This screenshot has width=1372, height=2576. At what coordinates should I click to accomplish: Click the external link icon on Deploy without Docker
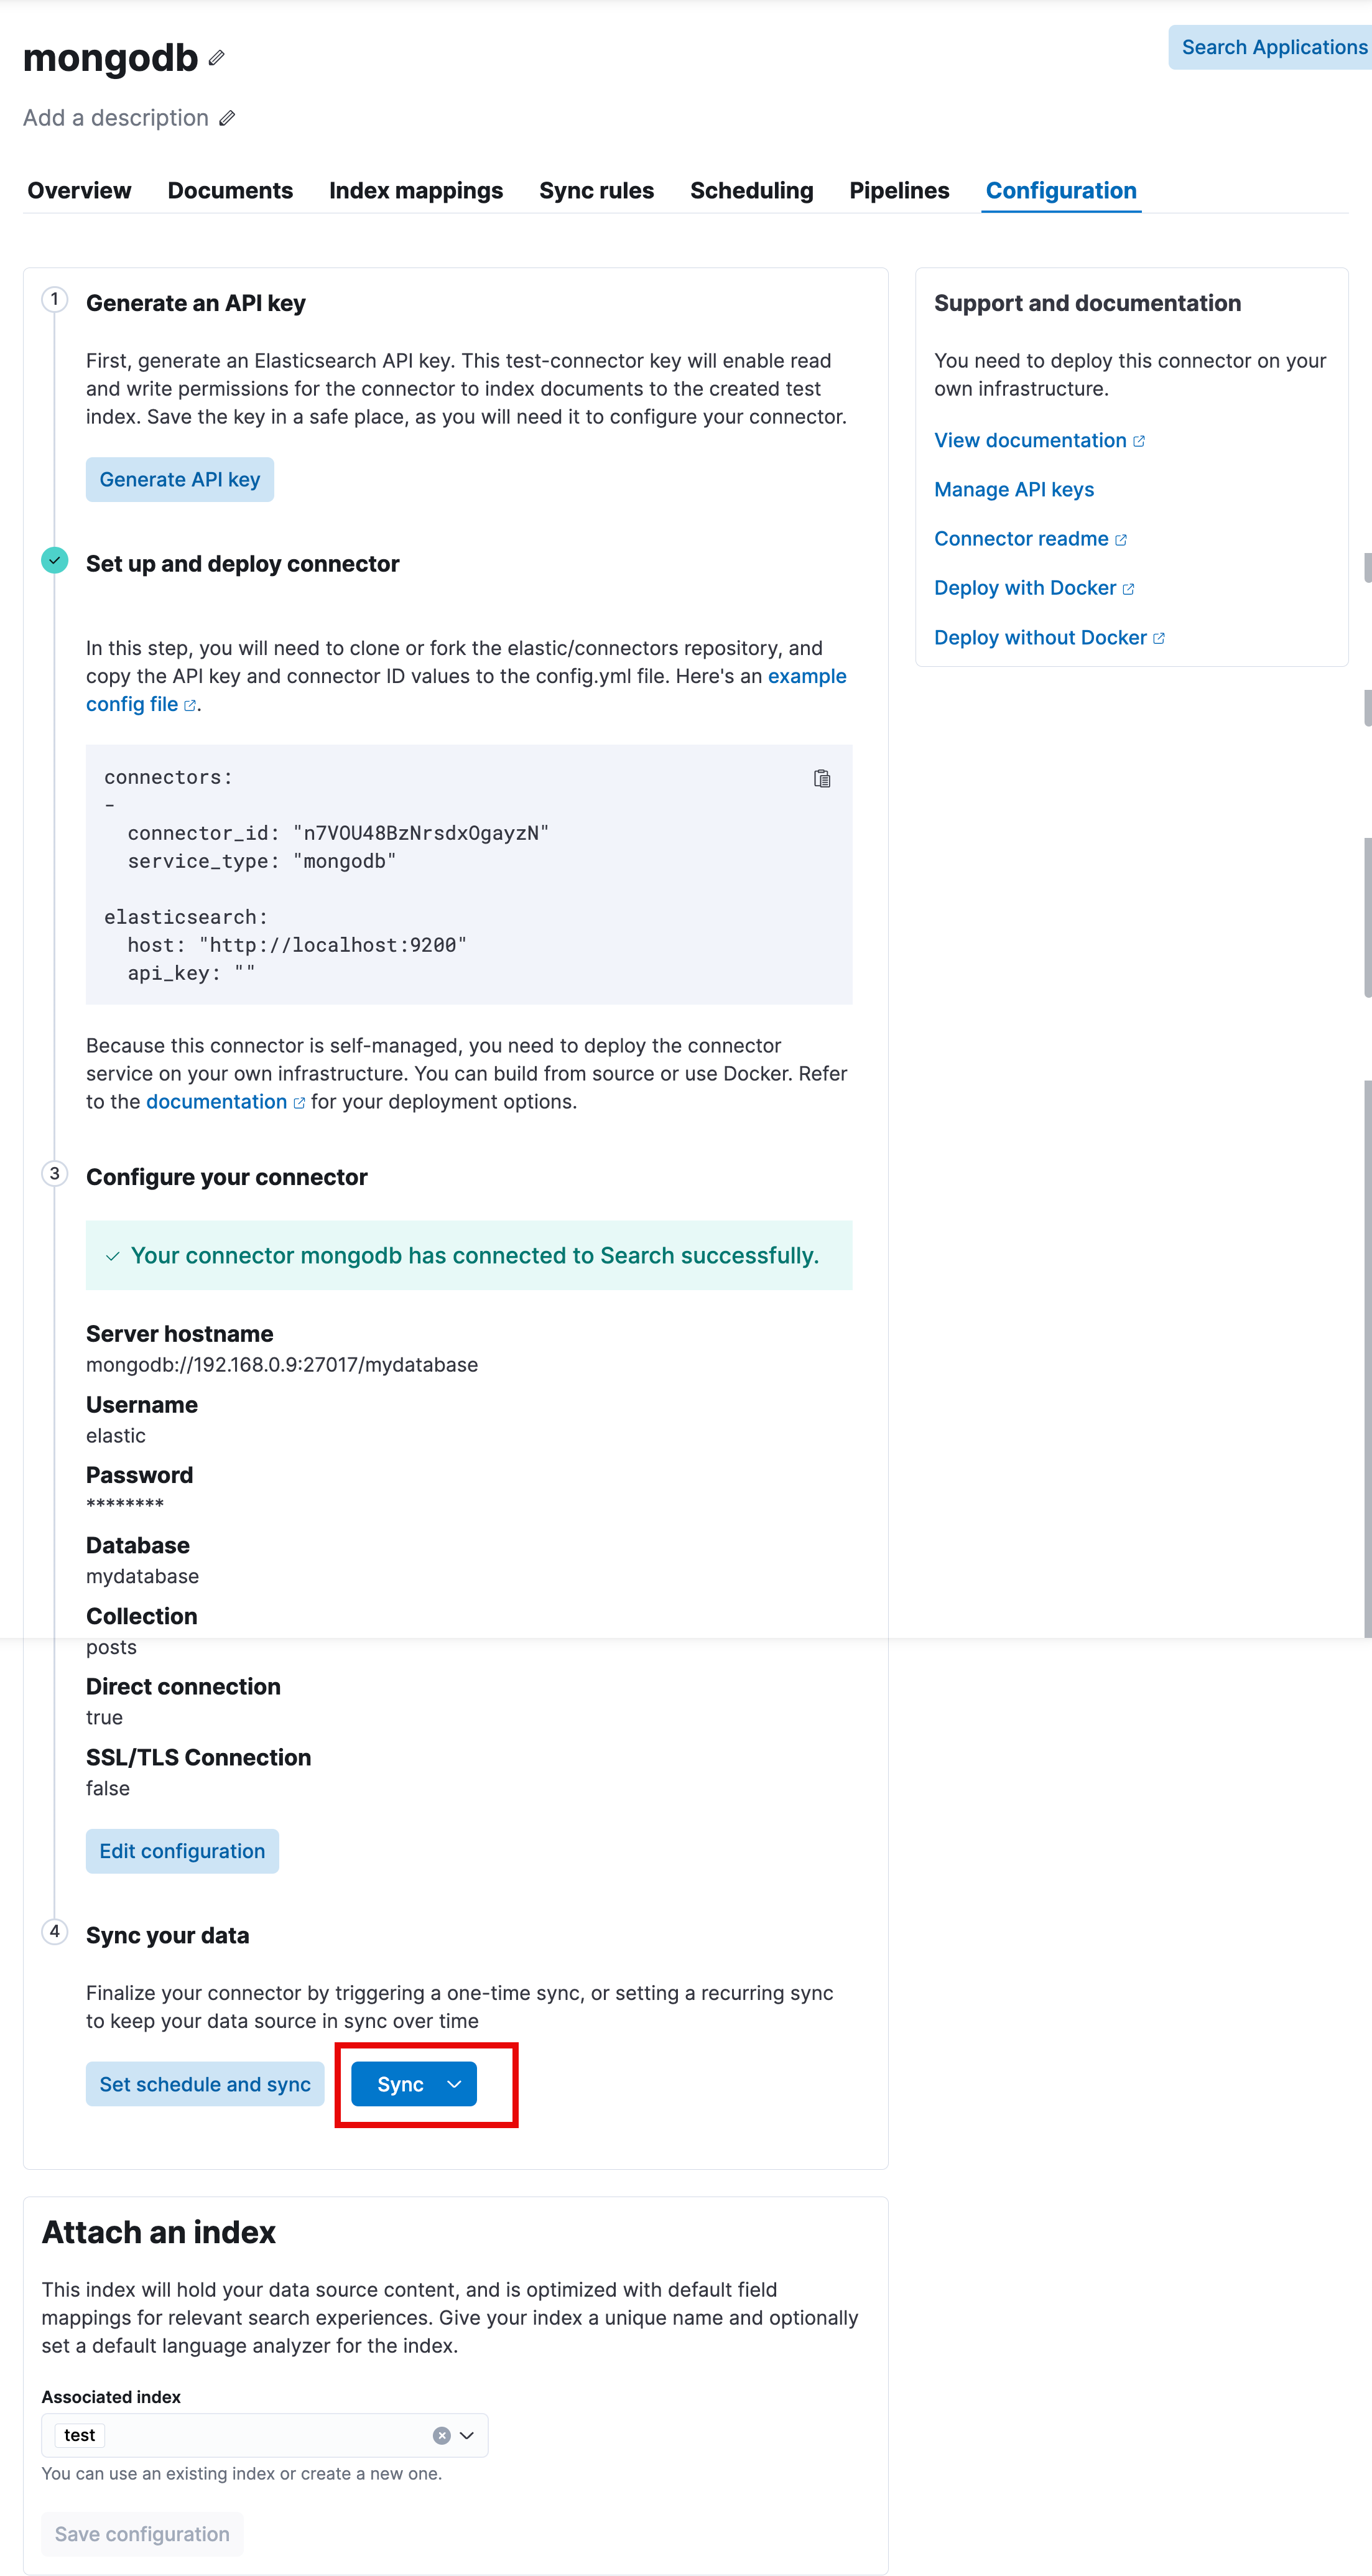(1160, 637)
